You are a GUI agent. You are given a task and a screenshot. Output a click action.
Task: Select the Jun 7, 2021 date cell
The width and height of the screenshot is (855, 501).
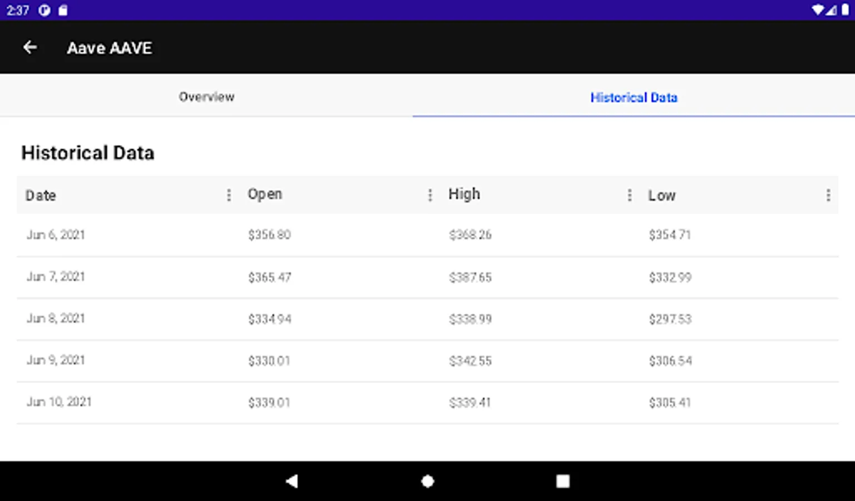click(x=56, y=277)
